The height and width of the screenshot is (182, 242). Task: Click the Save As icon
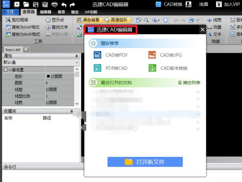click(x=45, y=4)
